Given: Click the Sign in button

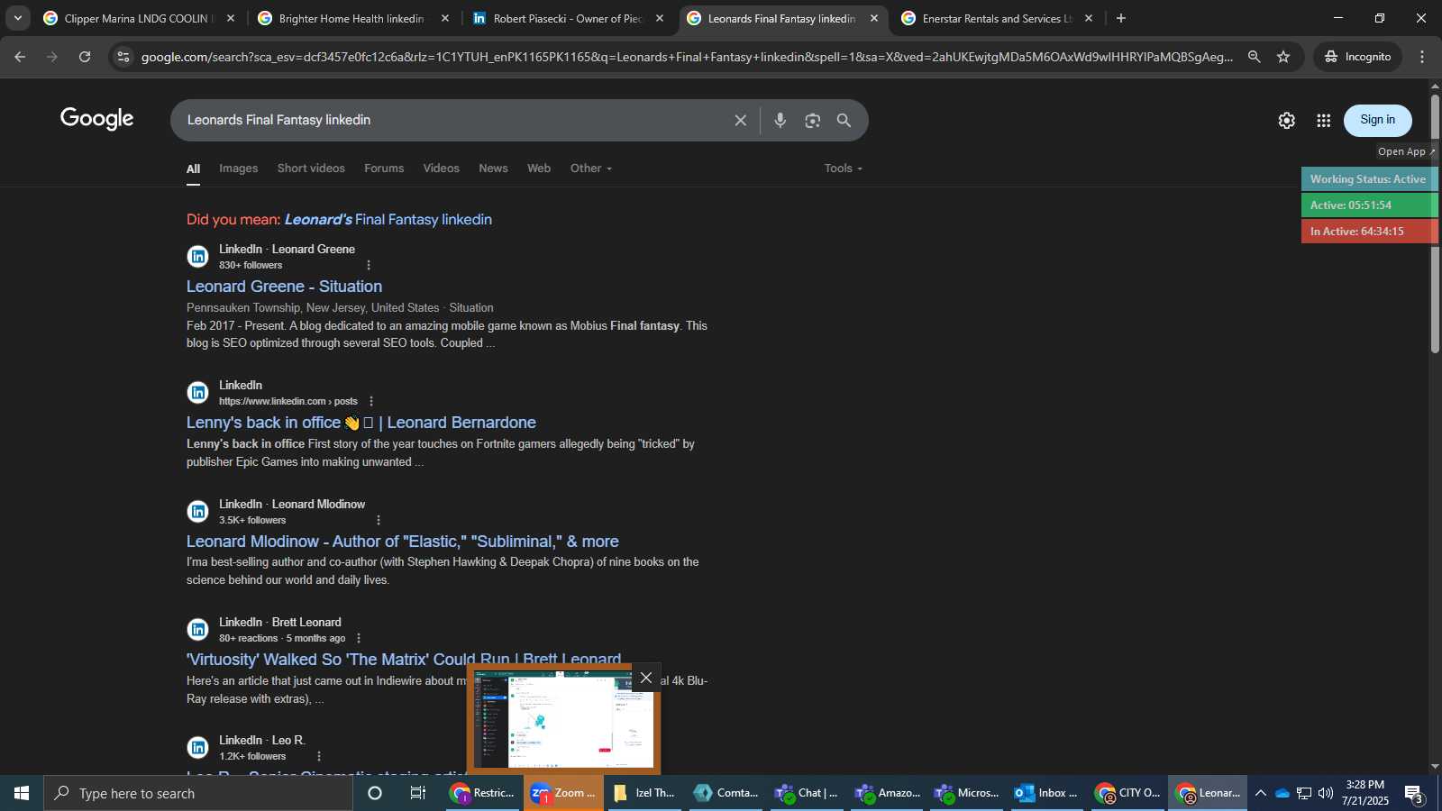Looking at the screenshot, I should [x=1377, y=120].
